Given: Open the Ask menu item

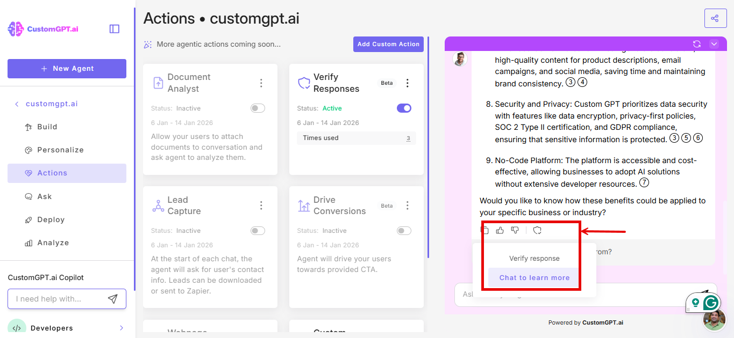Looking at the screenshot, I should point(67,196).
